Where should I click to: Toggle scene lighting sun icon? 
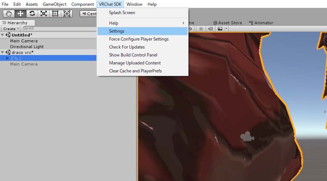tap(201, 29)
